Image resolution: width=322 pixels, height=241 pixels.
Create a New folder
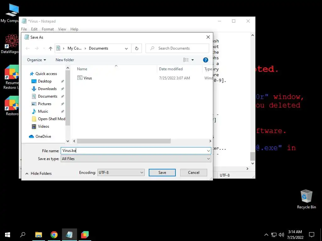tap(65, 60)
